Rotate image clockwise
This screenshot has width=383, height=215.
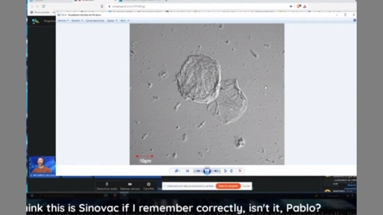[231, 171]
